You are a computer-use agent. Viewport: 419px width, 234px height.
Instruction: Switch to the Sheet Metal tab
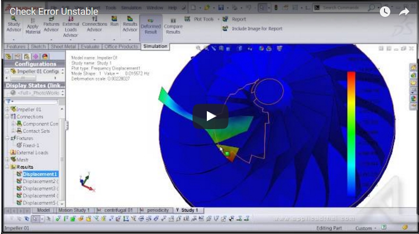tap(63, 47)
